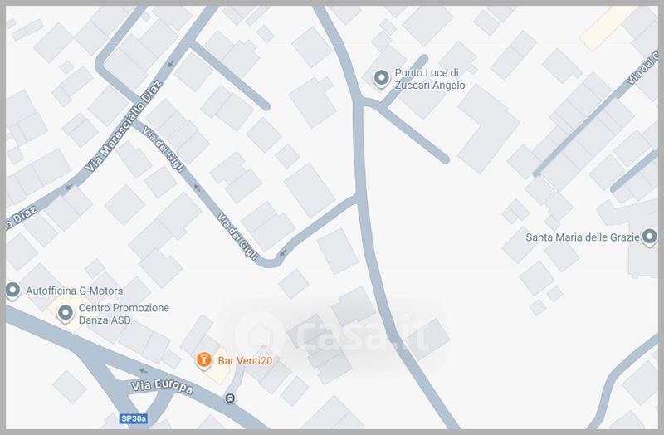This screenshot has height=435, width=664.
Task: Click the blue SP30a road shield
Action: 134,419
